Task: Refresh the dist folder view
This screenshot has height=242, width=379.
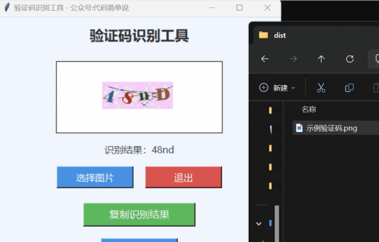Action: pyautogui.click(x=350, y=59)
